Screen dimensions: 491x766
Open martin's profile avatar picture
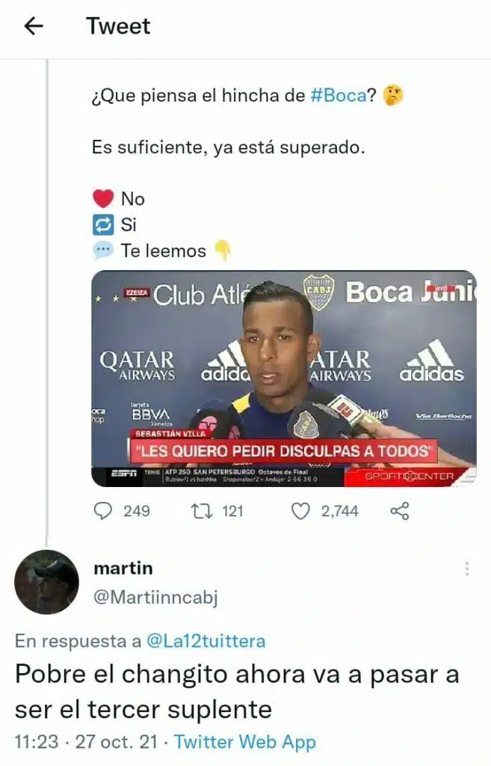point(46,582)
